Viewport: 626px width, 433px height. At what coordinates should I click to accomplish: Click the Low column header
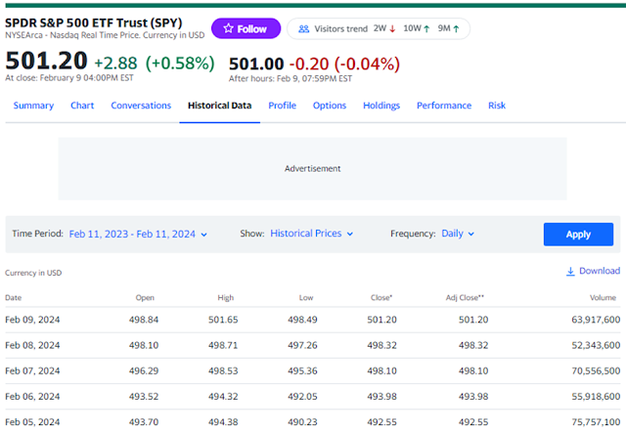point(306,298)
